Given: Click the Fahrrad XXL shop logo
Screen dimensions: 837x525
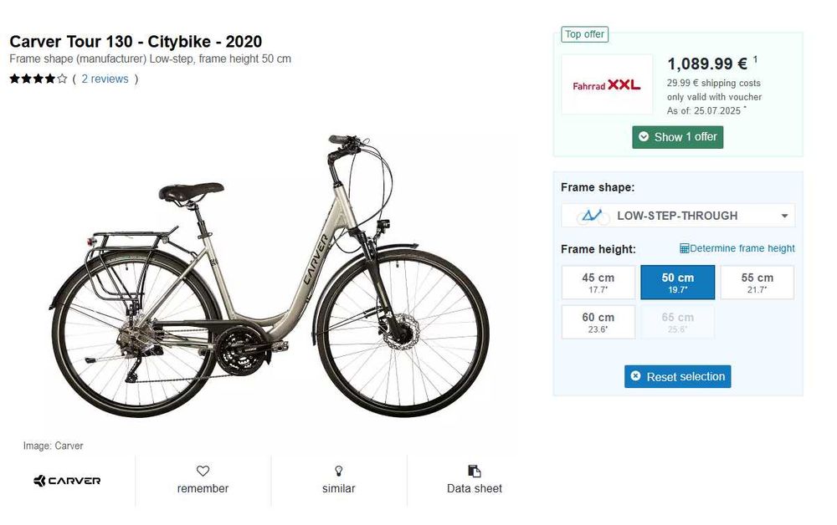Looking at the screenshot, I should [x=607, y=85].
